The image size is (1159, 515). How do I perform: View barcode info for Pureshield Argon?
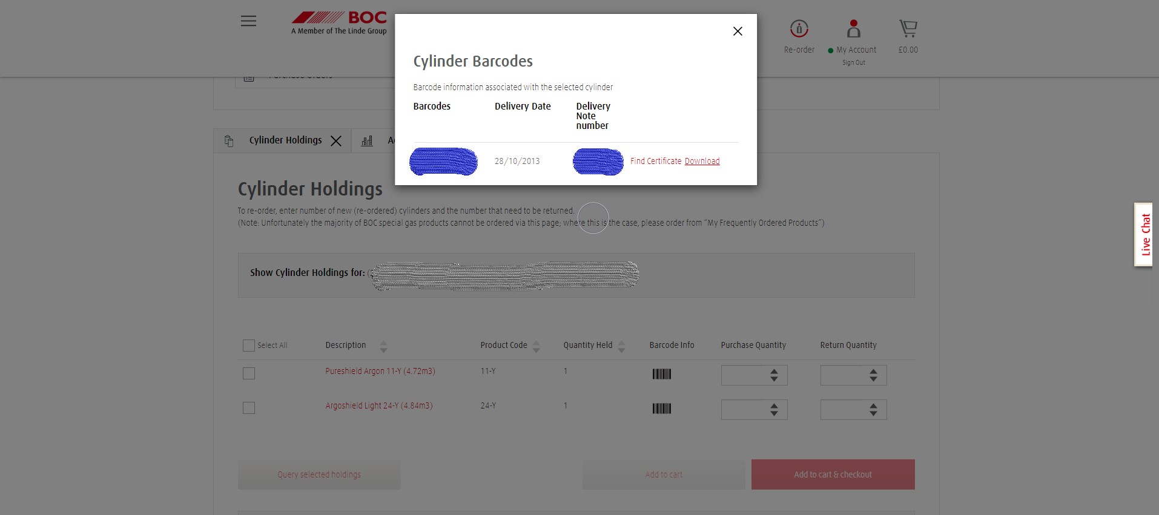(x=662, y=374)
